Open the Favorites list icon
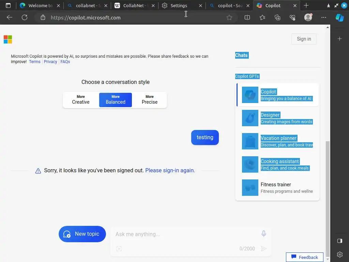349x262 pixels. pos(262,17)
